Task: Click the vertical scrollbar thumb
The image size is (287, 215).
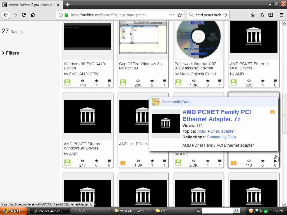Action: click(x=285, y=114)
